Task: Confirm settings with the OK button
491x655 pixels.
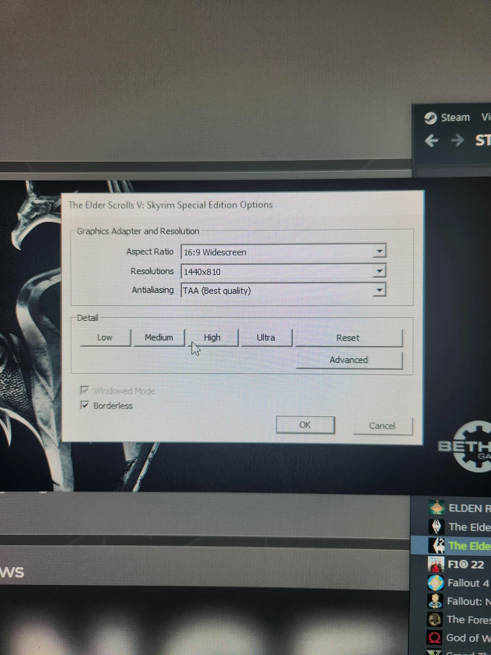Action: (305, 424)
